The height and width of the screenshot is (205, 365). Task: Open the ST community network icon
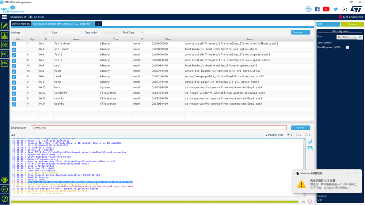(x=345, y=9)
